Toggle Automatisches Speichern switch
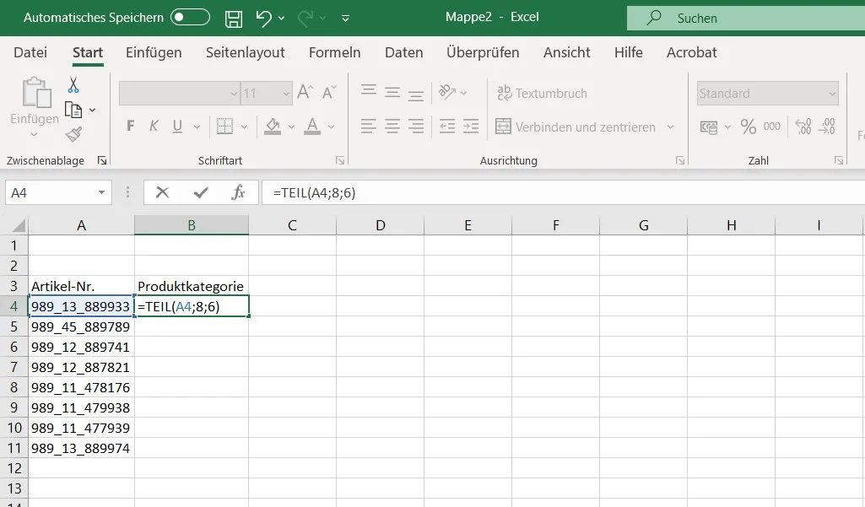The image size is (865, 507). point(190,18)
